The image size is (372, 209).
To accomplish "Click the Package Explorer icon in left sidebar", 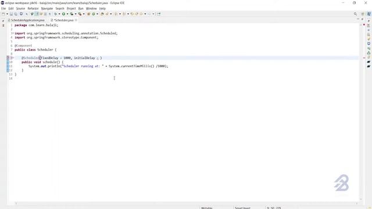I will [3, 26].
